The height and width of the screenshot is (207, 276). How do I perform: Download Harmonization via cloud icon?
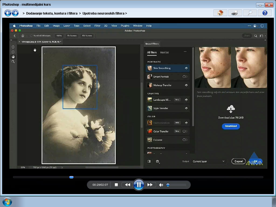[x=186, y=123]
